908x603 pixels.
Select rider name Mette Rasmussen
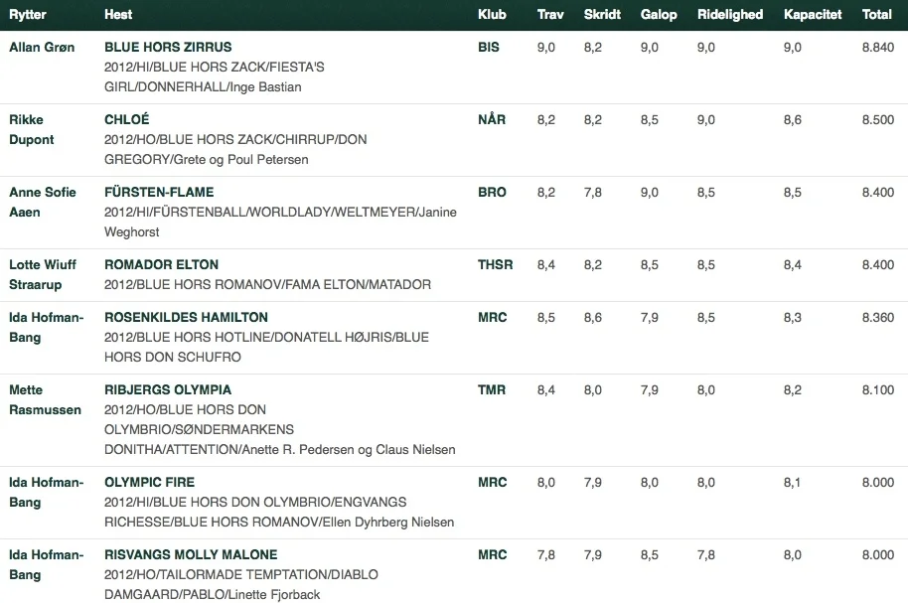(x=45, y=399)
